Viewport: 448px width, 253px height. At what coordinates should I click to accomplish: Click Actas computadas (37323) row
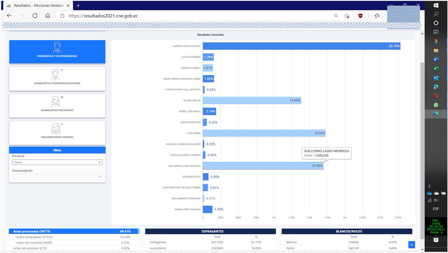pyautogui.click(x=74, y=237)
